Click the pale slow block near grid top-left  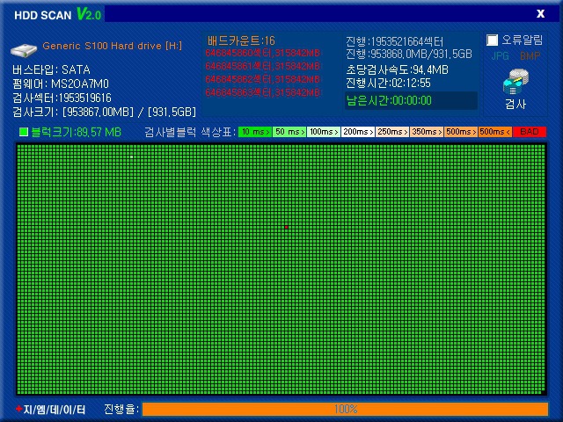[x=132, y=156]
